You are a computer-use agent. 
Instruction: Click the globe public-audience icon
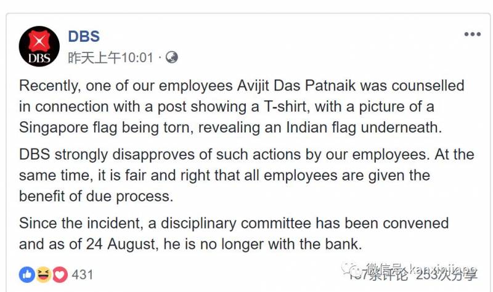click(172, 58)
